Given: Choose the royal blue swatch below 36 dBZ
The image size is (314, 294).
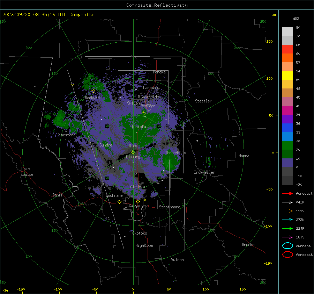Looking at the screenshot, I should 287,128.
